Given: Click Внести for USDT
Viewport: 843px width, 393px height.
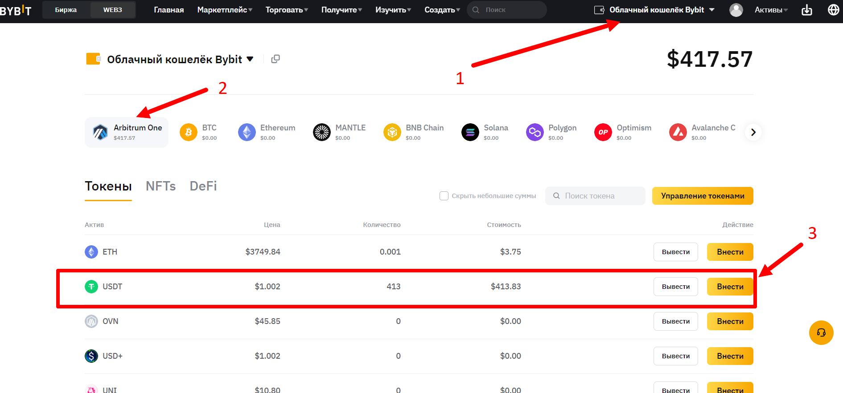Looking at the screenshot, I should [730, 287].
